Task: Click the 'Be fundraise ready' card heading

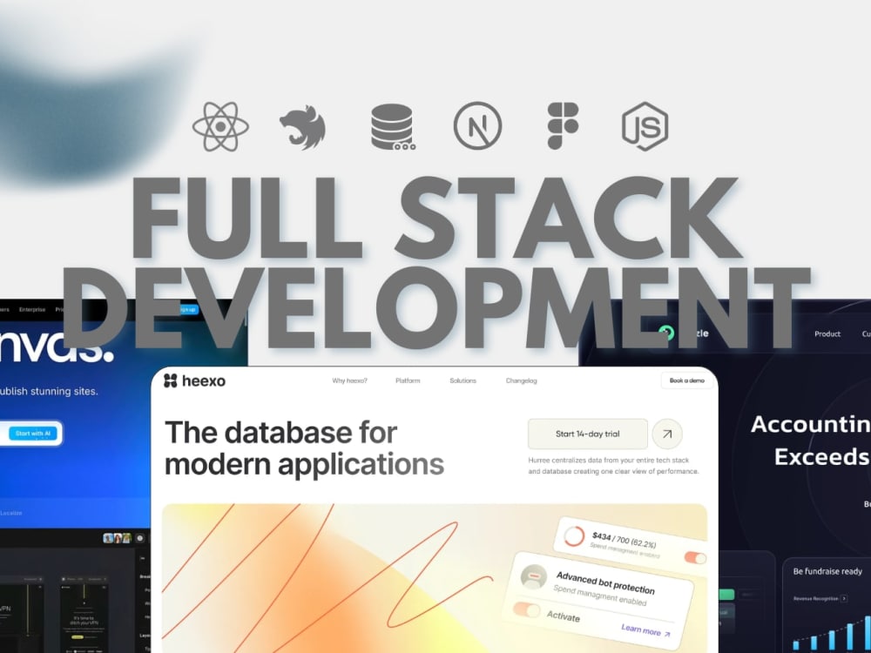Action: click(827, 571)
